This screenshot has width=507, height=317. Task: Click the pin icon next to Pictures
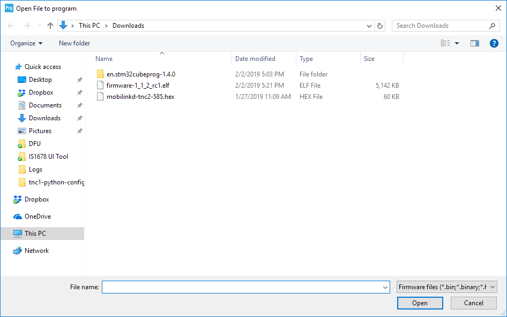coord(79,131)
